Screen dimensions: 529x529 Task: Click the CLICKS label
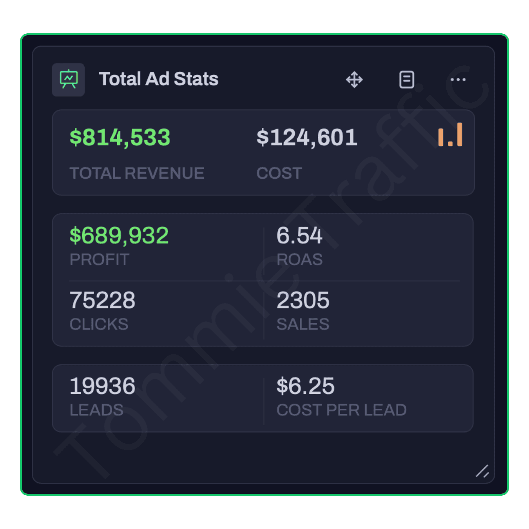click(x=99, y=324)
